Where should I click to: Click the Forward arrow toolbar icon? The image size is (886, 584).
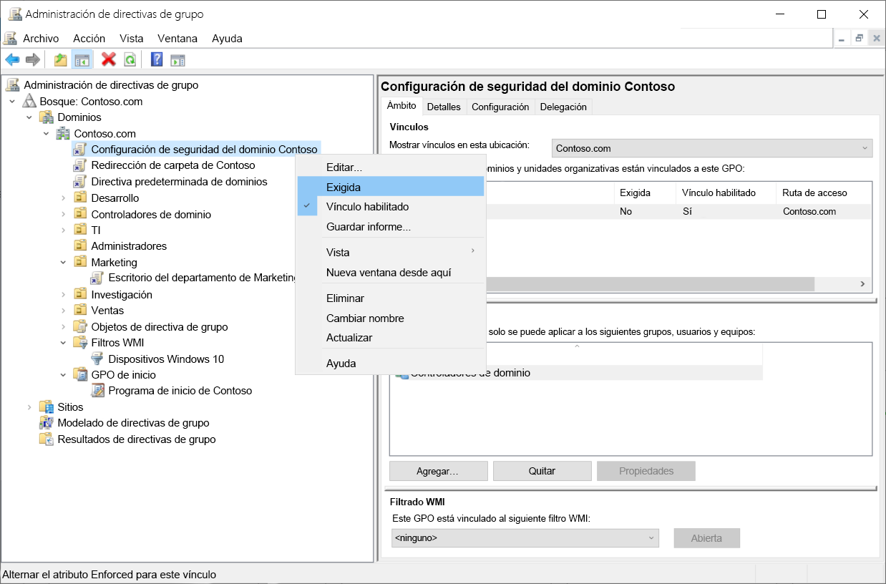point(32,60)
